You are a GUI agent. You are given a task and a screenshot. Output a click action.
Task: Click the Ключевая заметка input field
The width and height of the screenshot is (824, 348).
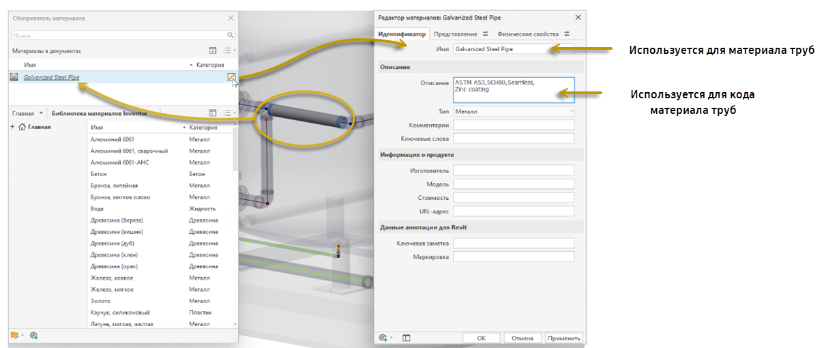(514, 243)
